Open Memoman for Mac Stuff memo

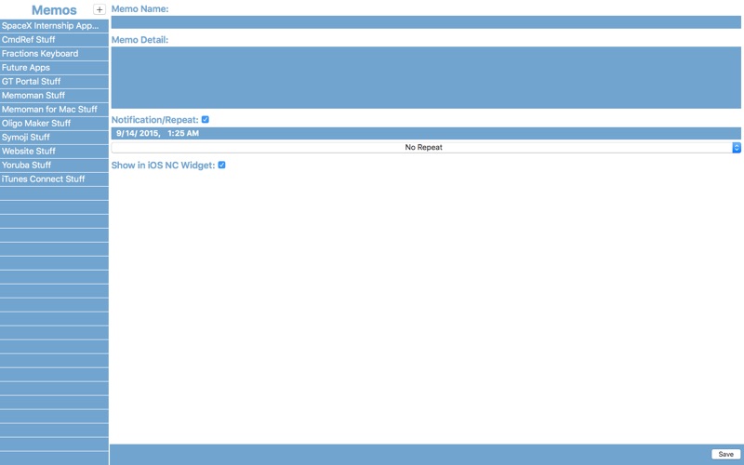click(54, 109)
